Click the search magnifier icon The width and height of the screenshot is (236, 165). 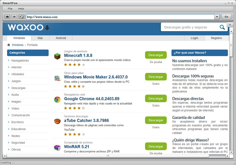point(222,27)
